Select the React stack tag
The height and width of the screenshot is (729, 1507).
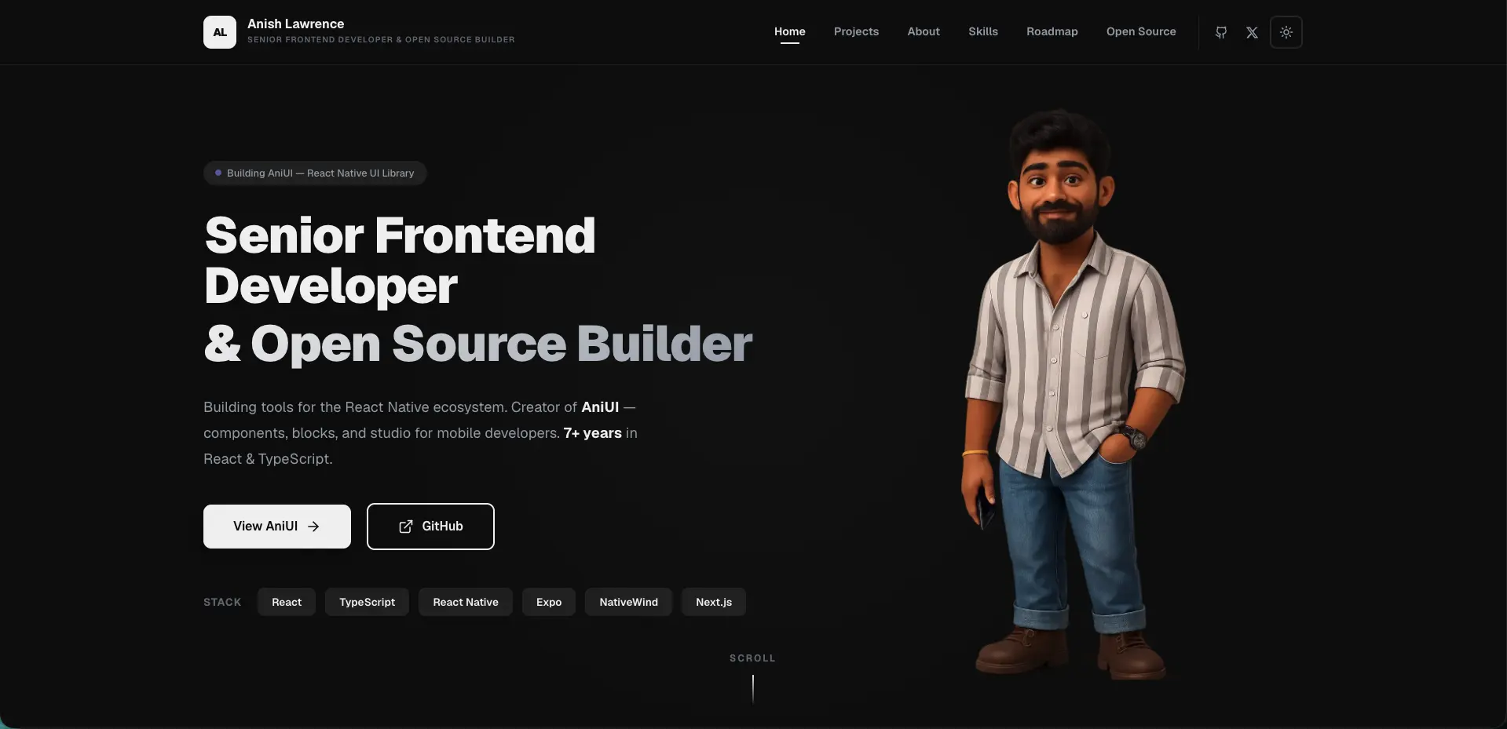click(x=287, y=602)
